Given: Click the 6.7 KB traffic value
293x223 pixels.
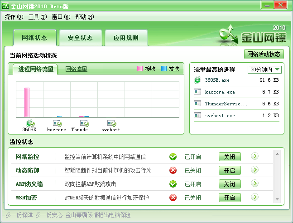Looking at the screenshot, I should pos(270,92).
